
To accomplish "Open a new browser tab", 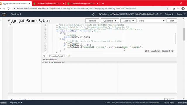I will pyautogui.click(x=103, y=3).
